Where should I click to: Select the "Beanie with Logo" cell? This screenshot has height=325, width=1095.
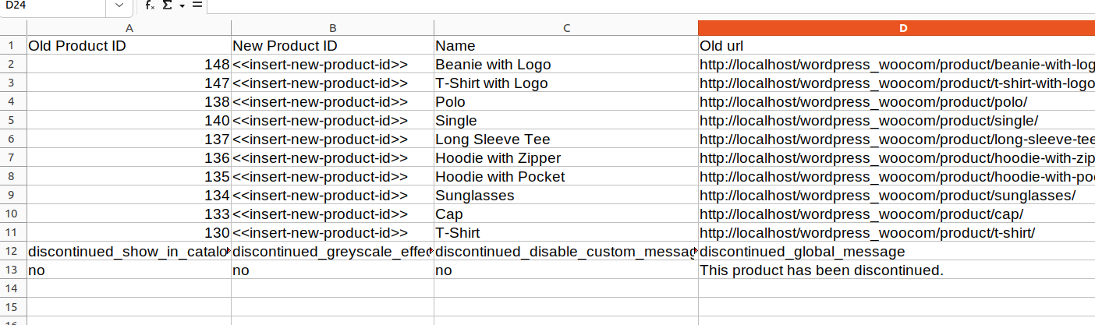pos(565,65)
